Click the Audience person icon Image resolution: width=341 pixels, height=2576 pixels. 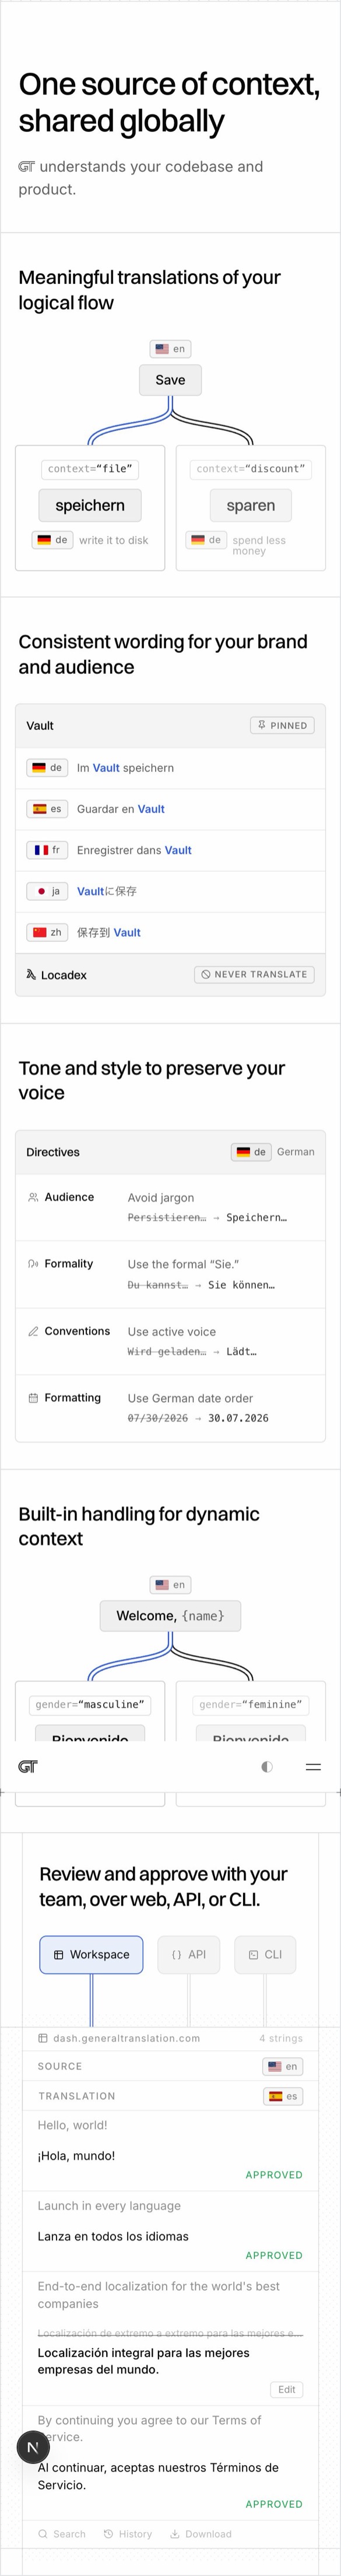pos(33,1197)
